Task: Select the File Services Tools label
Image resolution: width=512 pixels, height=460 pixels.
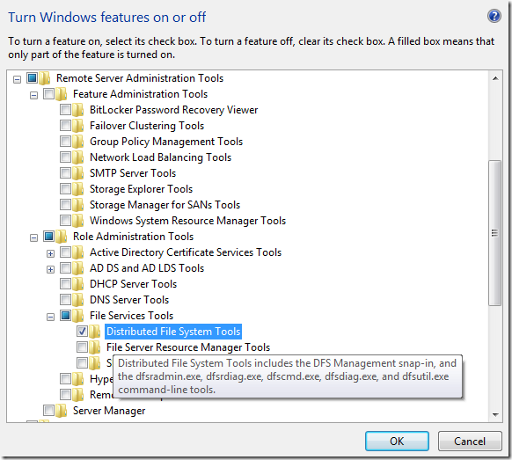Action: click(131, 316)
